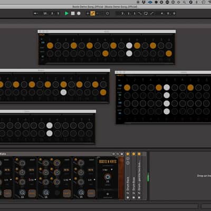Screen dimensions: 211x211
Task: Enable step 1 in the four-row window's second row
Action: click(x=127, y=95)
